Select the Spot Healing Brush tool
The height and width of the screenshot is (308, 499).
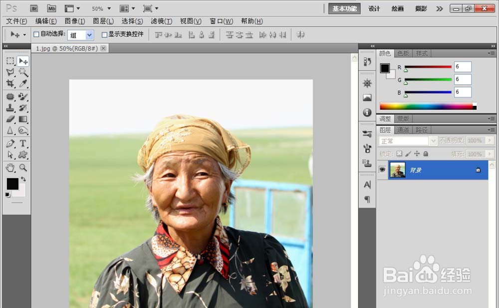point(10,96)
